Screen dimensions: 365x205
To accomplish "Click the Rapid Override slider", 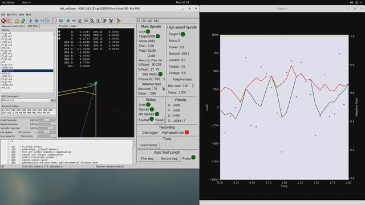I will [47, 124].
